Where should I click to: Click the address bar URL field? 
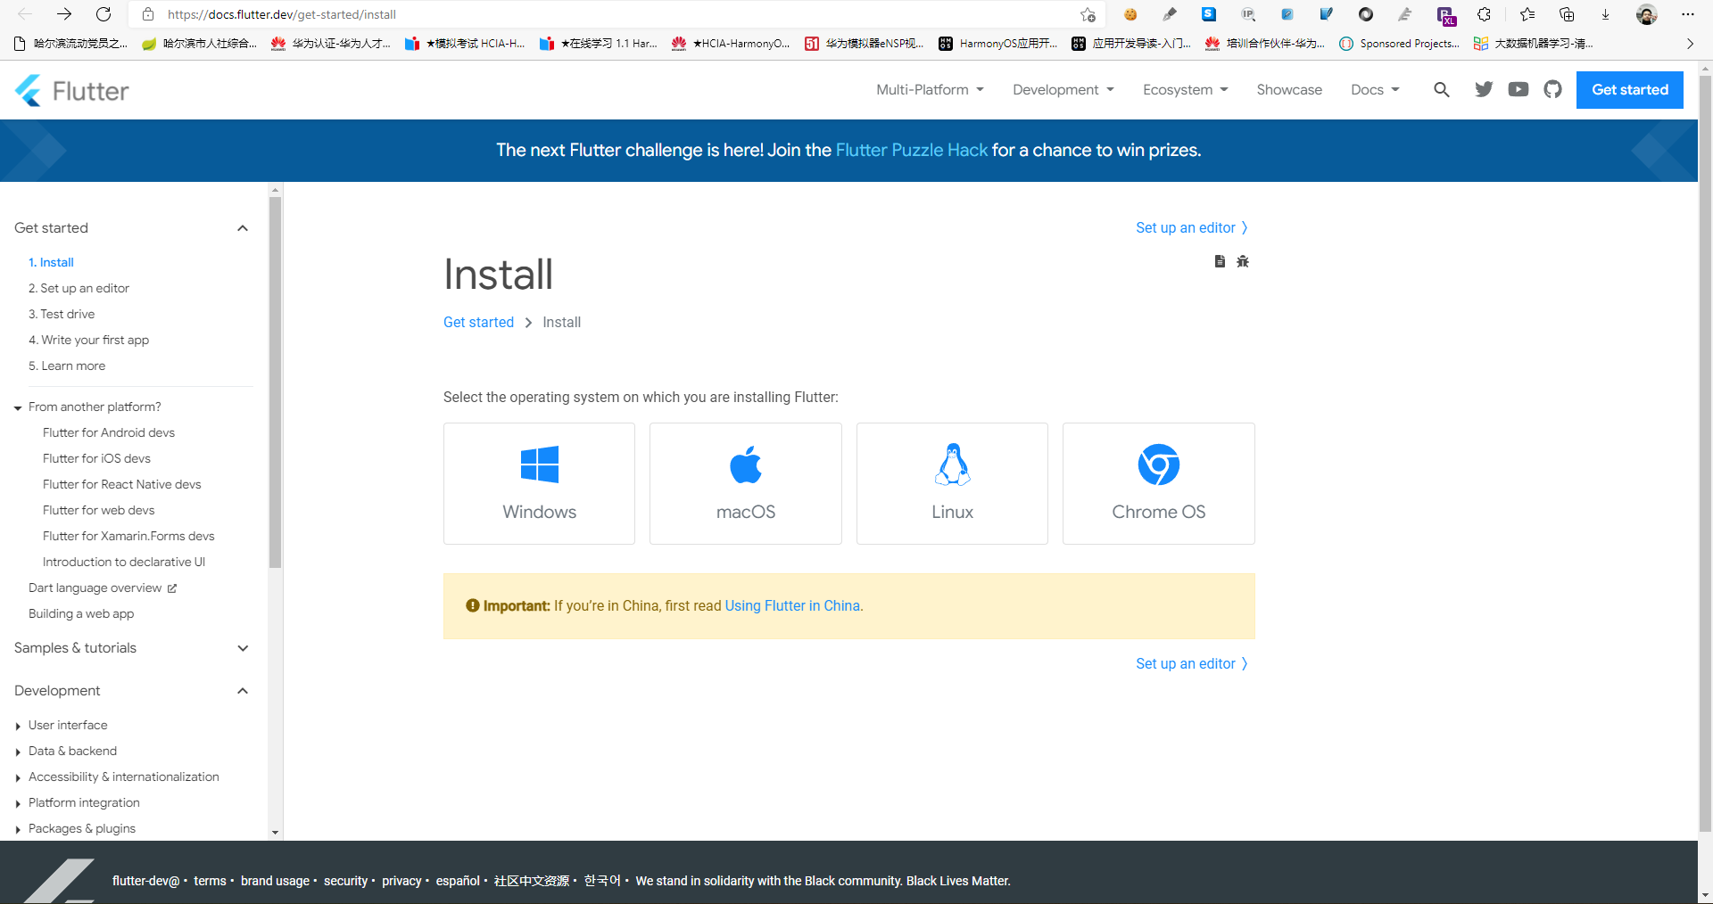[x=616, y=14]
